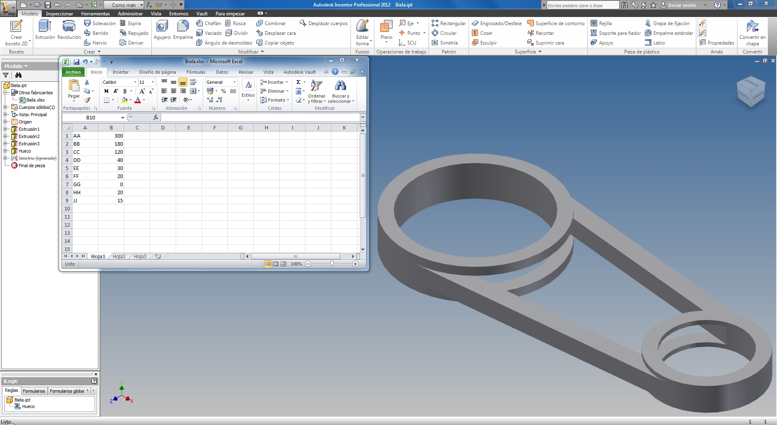Toggle the percent style button in Excel
777x425 pixels.
[223, 91]
